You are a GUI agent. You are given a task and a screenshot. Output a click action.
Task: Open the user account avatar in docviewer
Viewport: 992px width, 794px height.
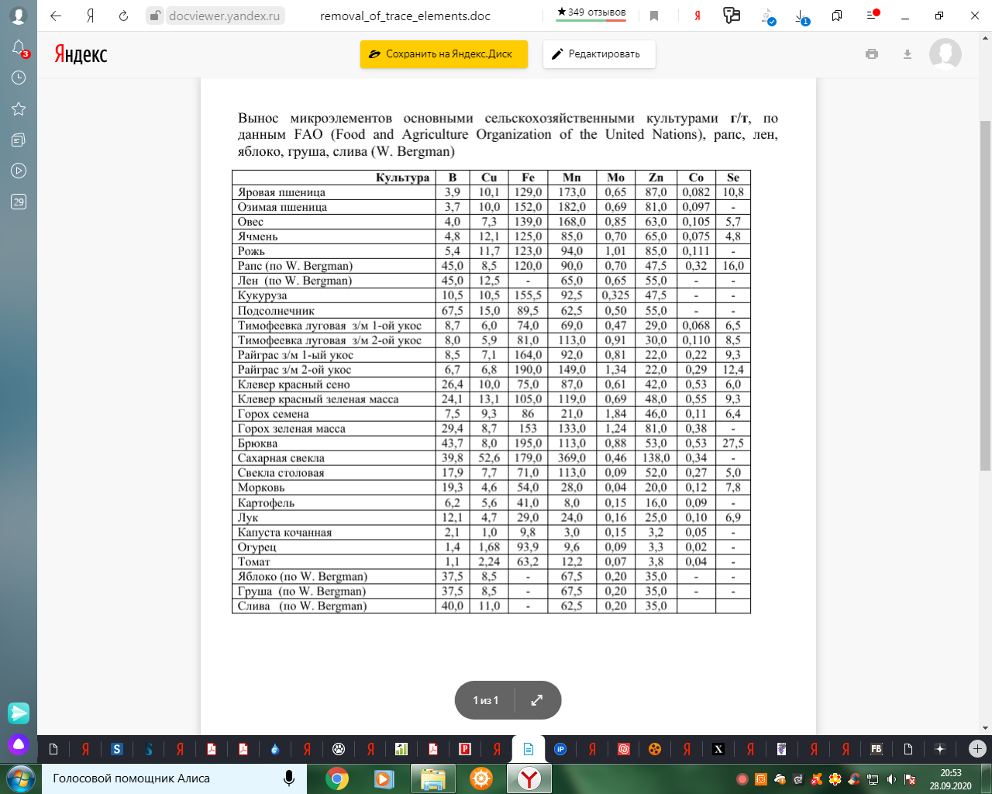945,54
